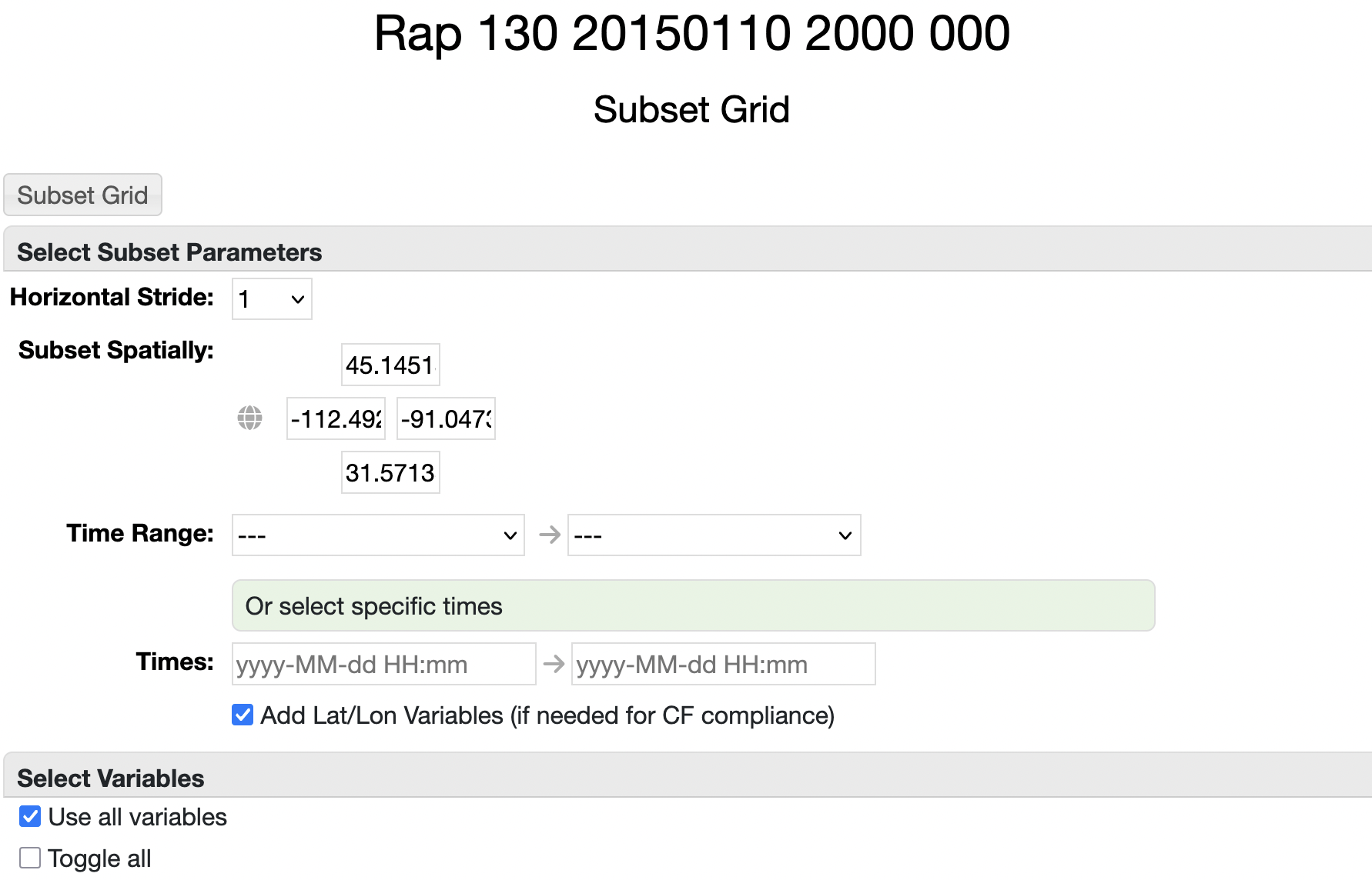Expand the Or select specific times panel
The width and height of the screenshot is (1372, 880).
click(x=693, y=606)
